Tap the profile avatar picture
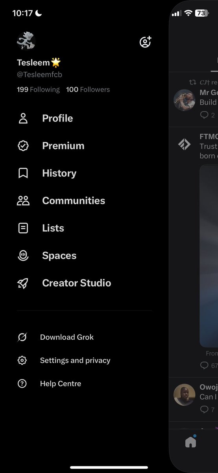The height and width of the screenshot is (473, 218). [x=26, y=41]
